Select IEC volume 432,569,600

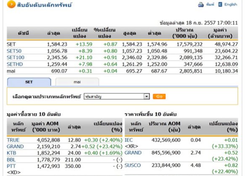coord(166,140)
